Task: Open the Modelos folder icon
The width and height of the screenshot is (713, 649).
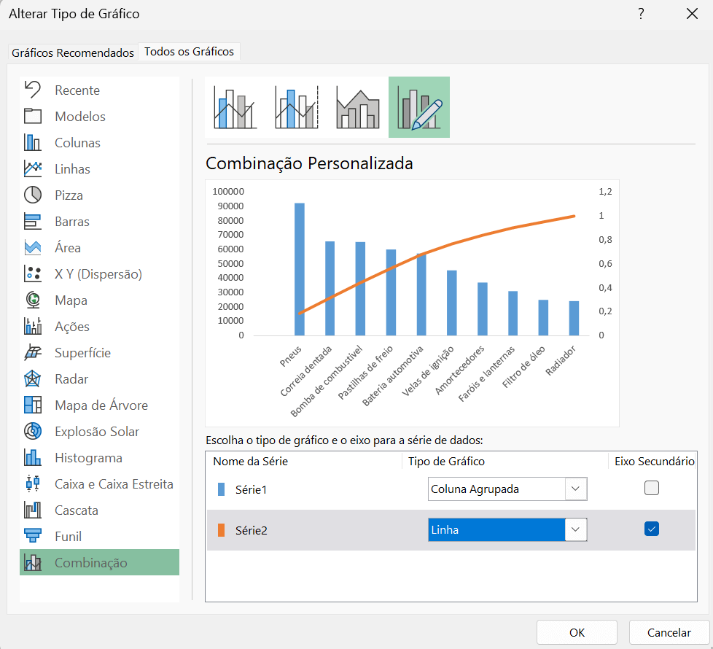Action: [x=33, y=116]
